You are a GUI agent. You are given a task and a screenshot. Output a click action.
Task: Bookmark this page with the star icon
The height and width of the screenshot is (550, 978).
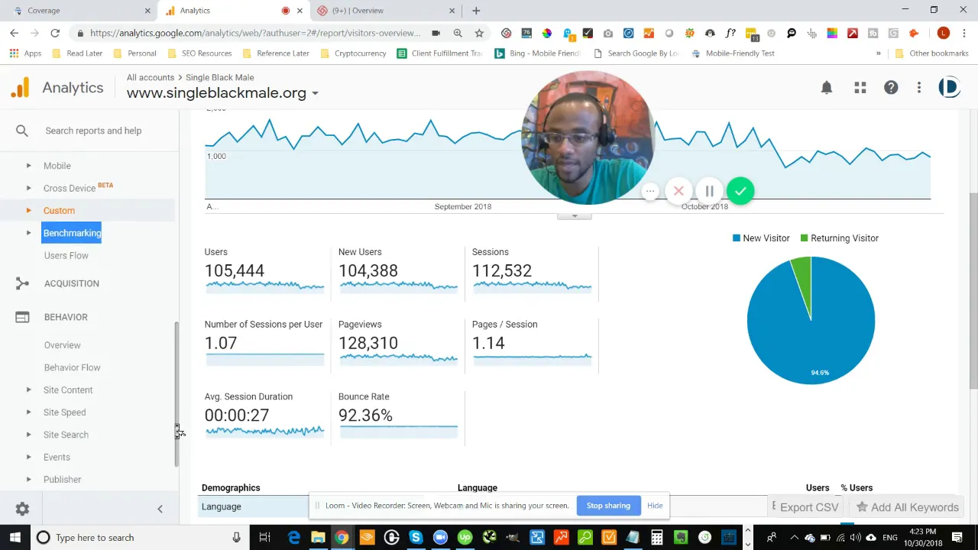coord(479,33)
